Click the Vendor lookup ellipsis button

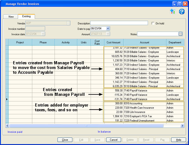[x=68, y=23]
